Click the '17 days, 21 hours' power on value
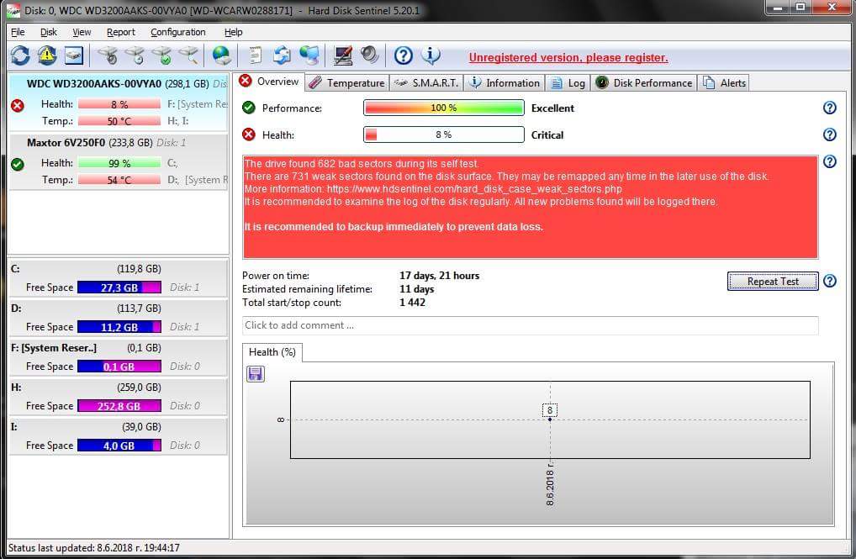856x559 pixels. click(439, 276)
